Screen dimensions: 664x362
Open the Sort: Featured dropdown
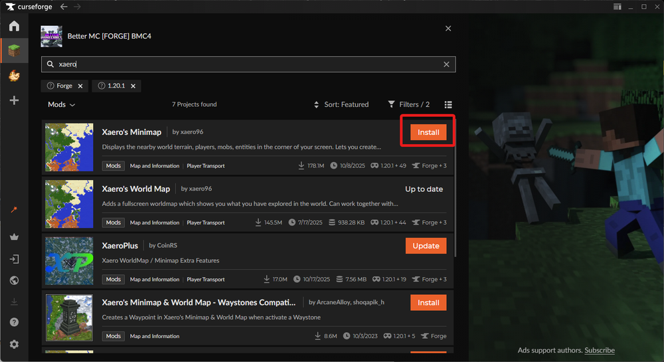[x=341, y=104]
